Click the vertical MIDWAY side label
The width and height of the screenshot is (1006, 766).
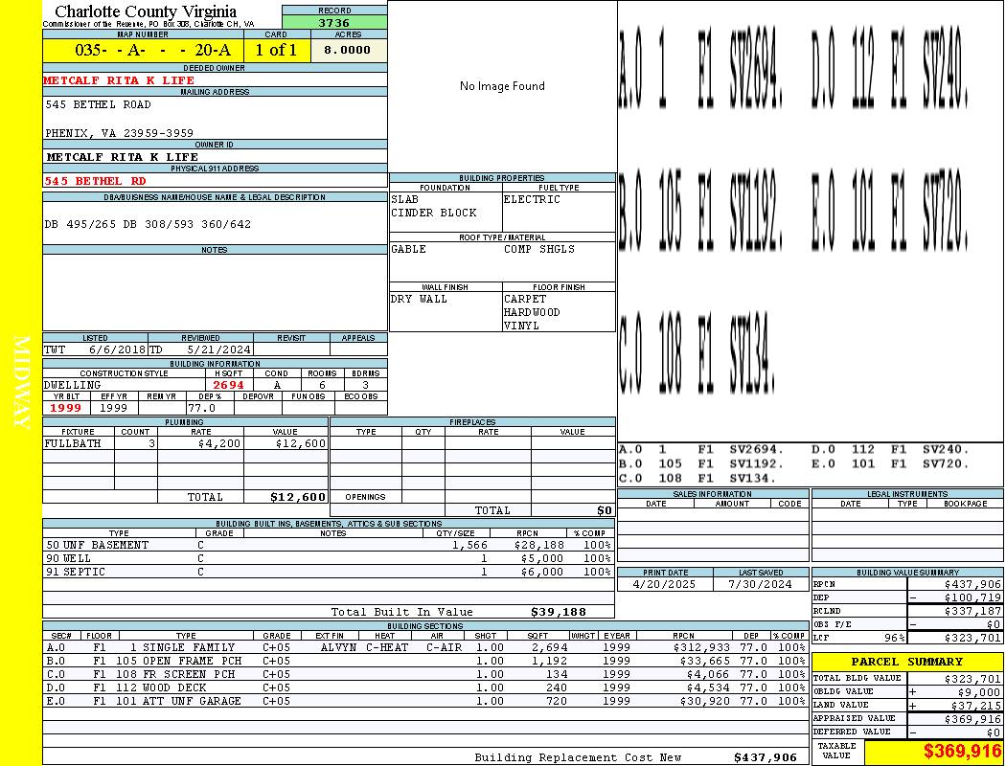pos(21,383)
